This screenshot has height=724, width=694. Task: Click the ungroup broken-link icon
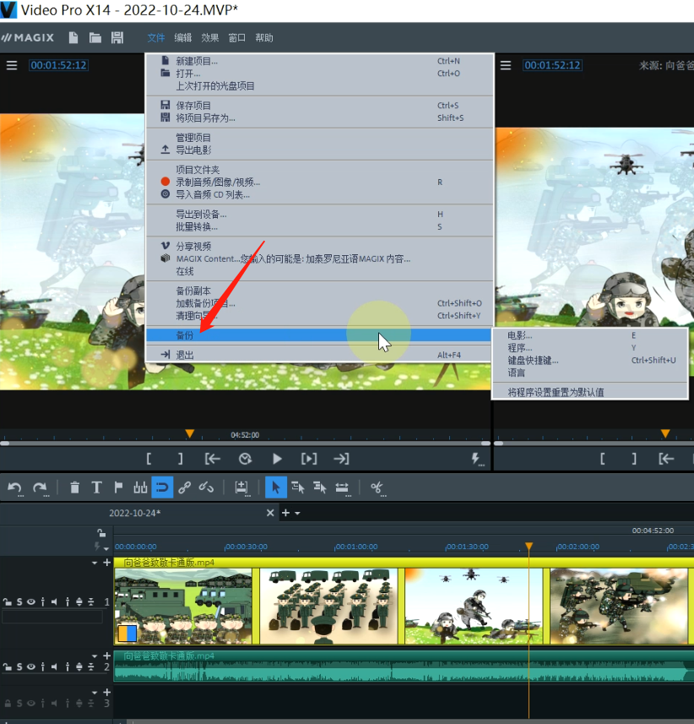[206, 487]
